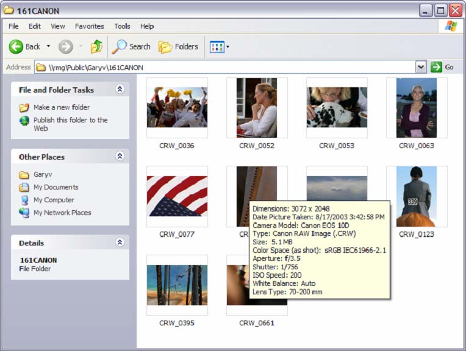The image size is (466, 351).
Task: Go up one folder level
Action: point(96,47)
